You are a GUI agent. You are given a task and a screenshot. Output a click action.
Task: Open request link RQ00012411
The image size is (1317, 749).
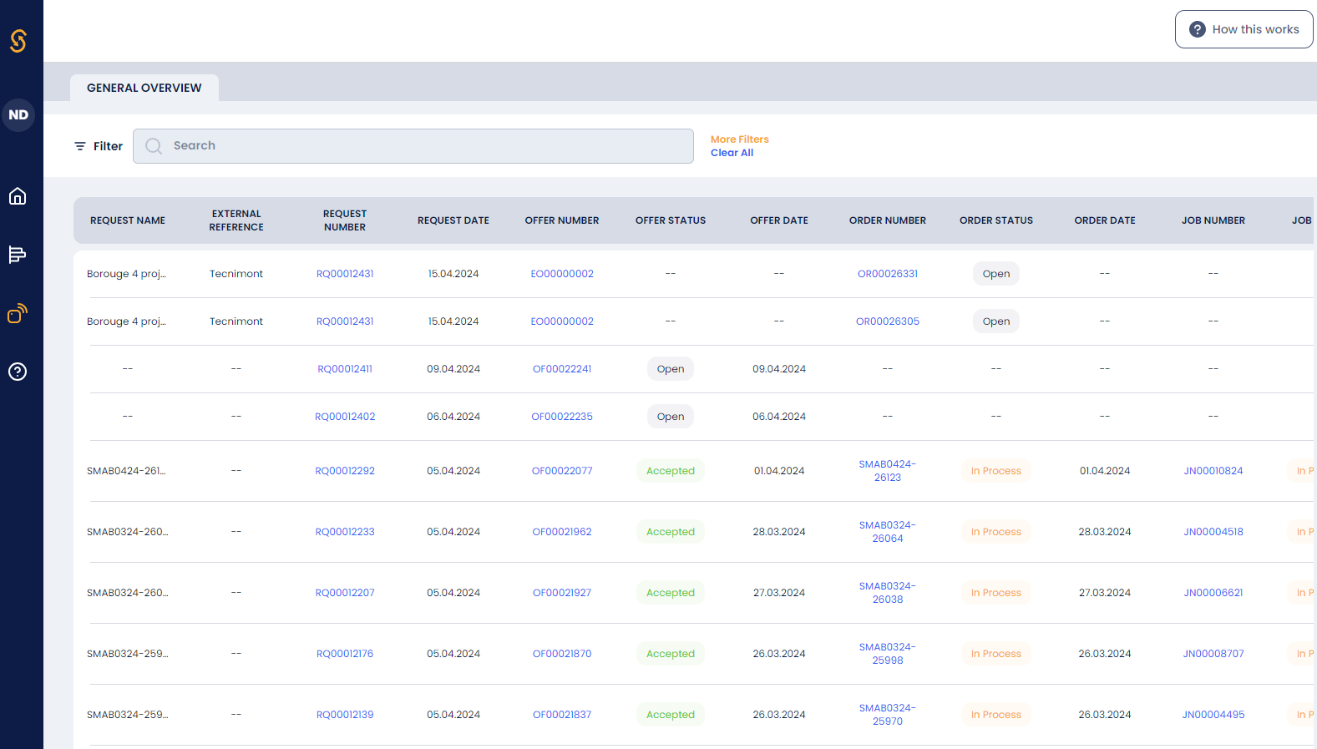pos(345,369)
